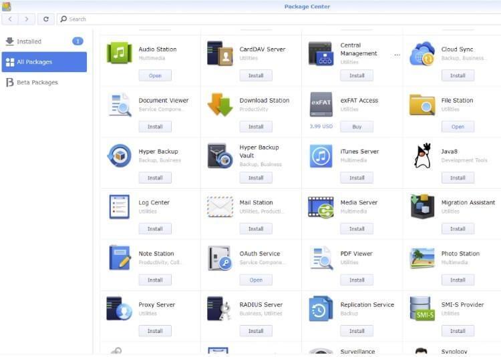Click the Java8 Duke mascot icon
Viewport: 501px width, 357px height.
pyautogui.click(x=422, y=155)
